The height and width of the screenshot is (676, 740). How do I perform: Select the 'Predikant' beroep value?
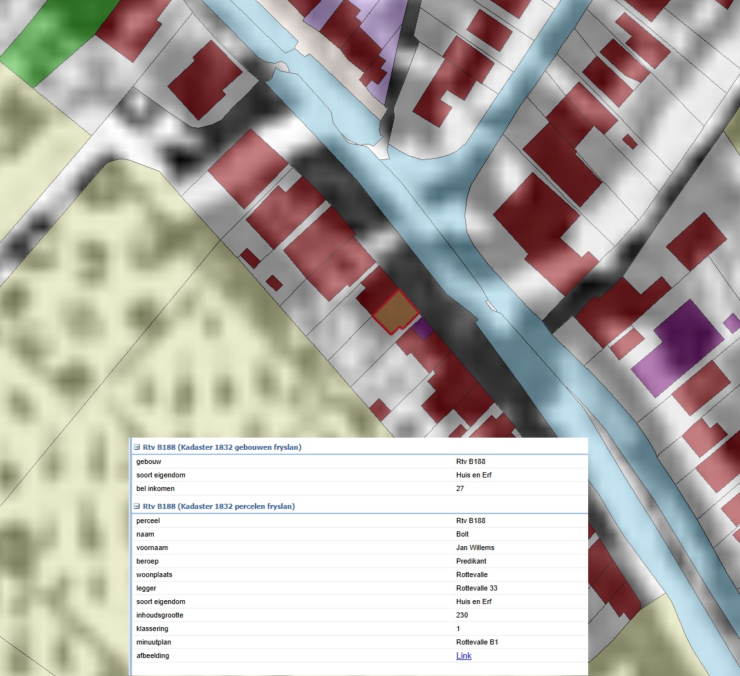(x=471, y=561)
